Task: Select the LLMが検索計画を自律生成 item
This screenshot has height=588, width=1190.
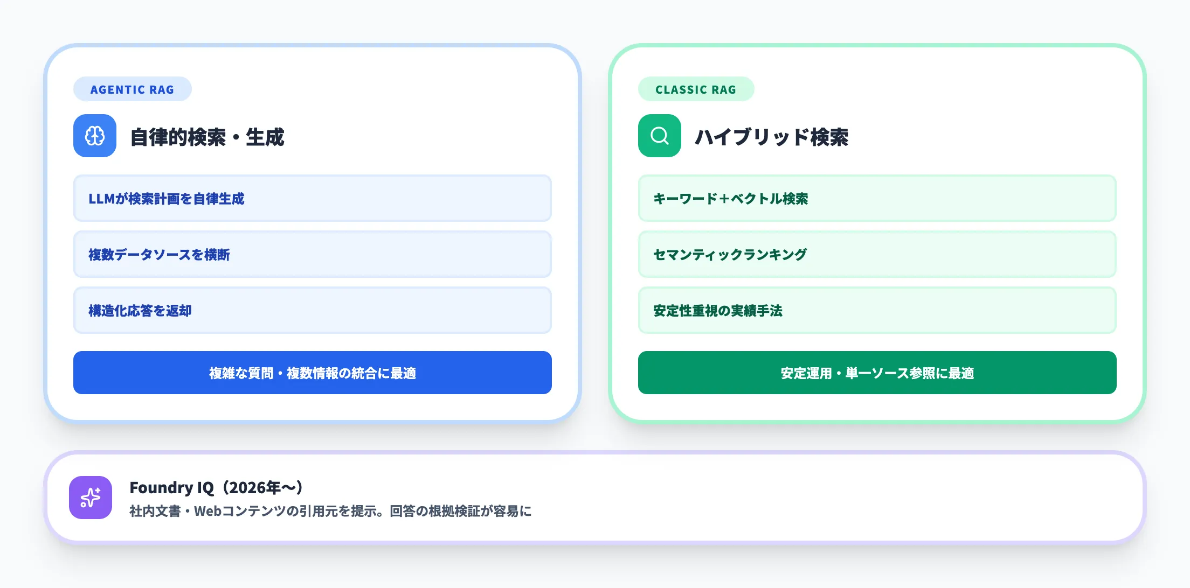Action: coord(312,198)
